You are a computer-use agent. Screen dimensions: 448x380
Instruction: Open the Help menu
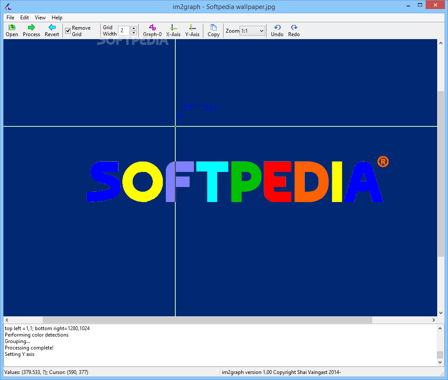pos(57,18)
